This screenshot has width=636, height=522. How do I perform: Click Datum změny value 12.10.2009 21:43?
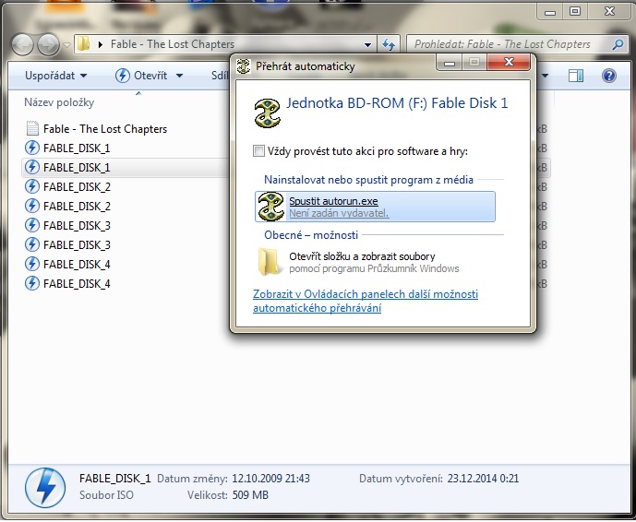270,479
